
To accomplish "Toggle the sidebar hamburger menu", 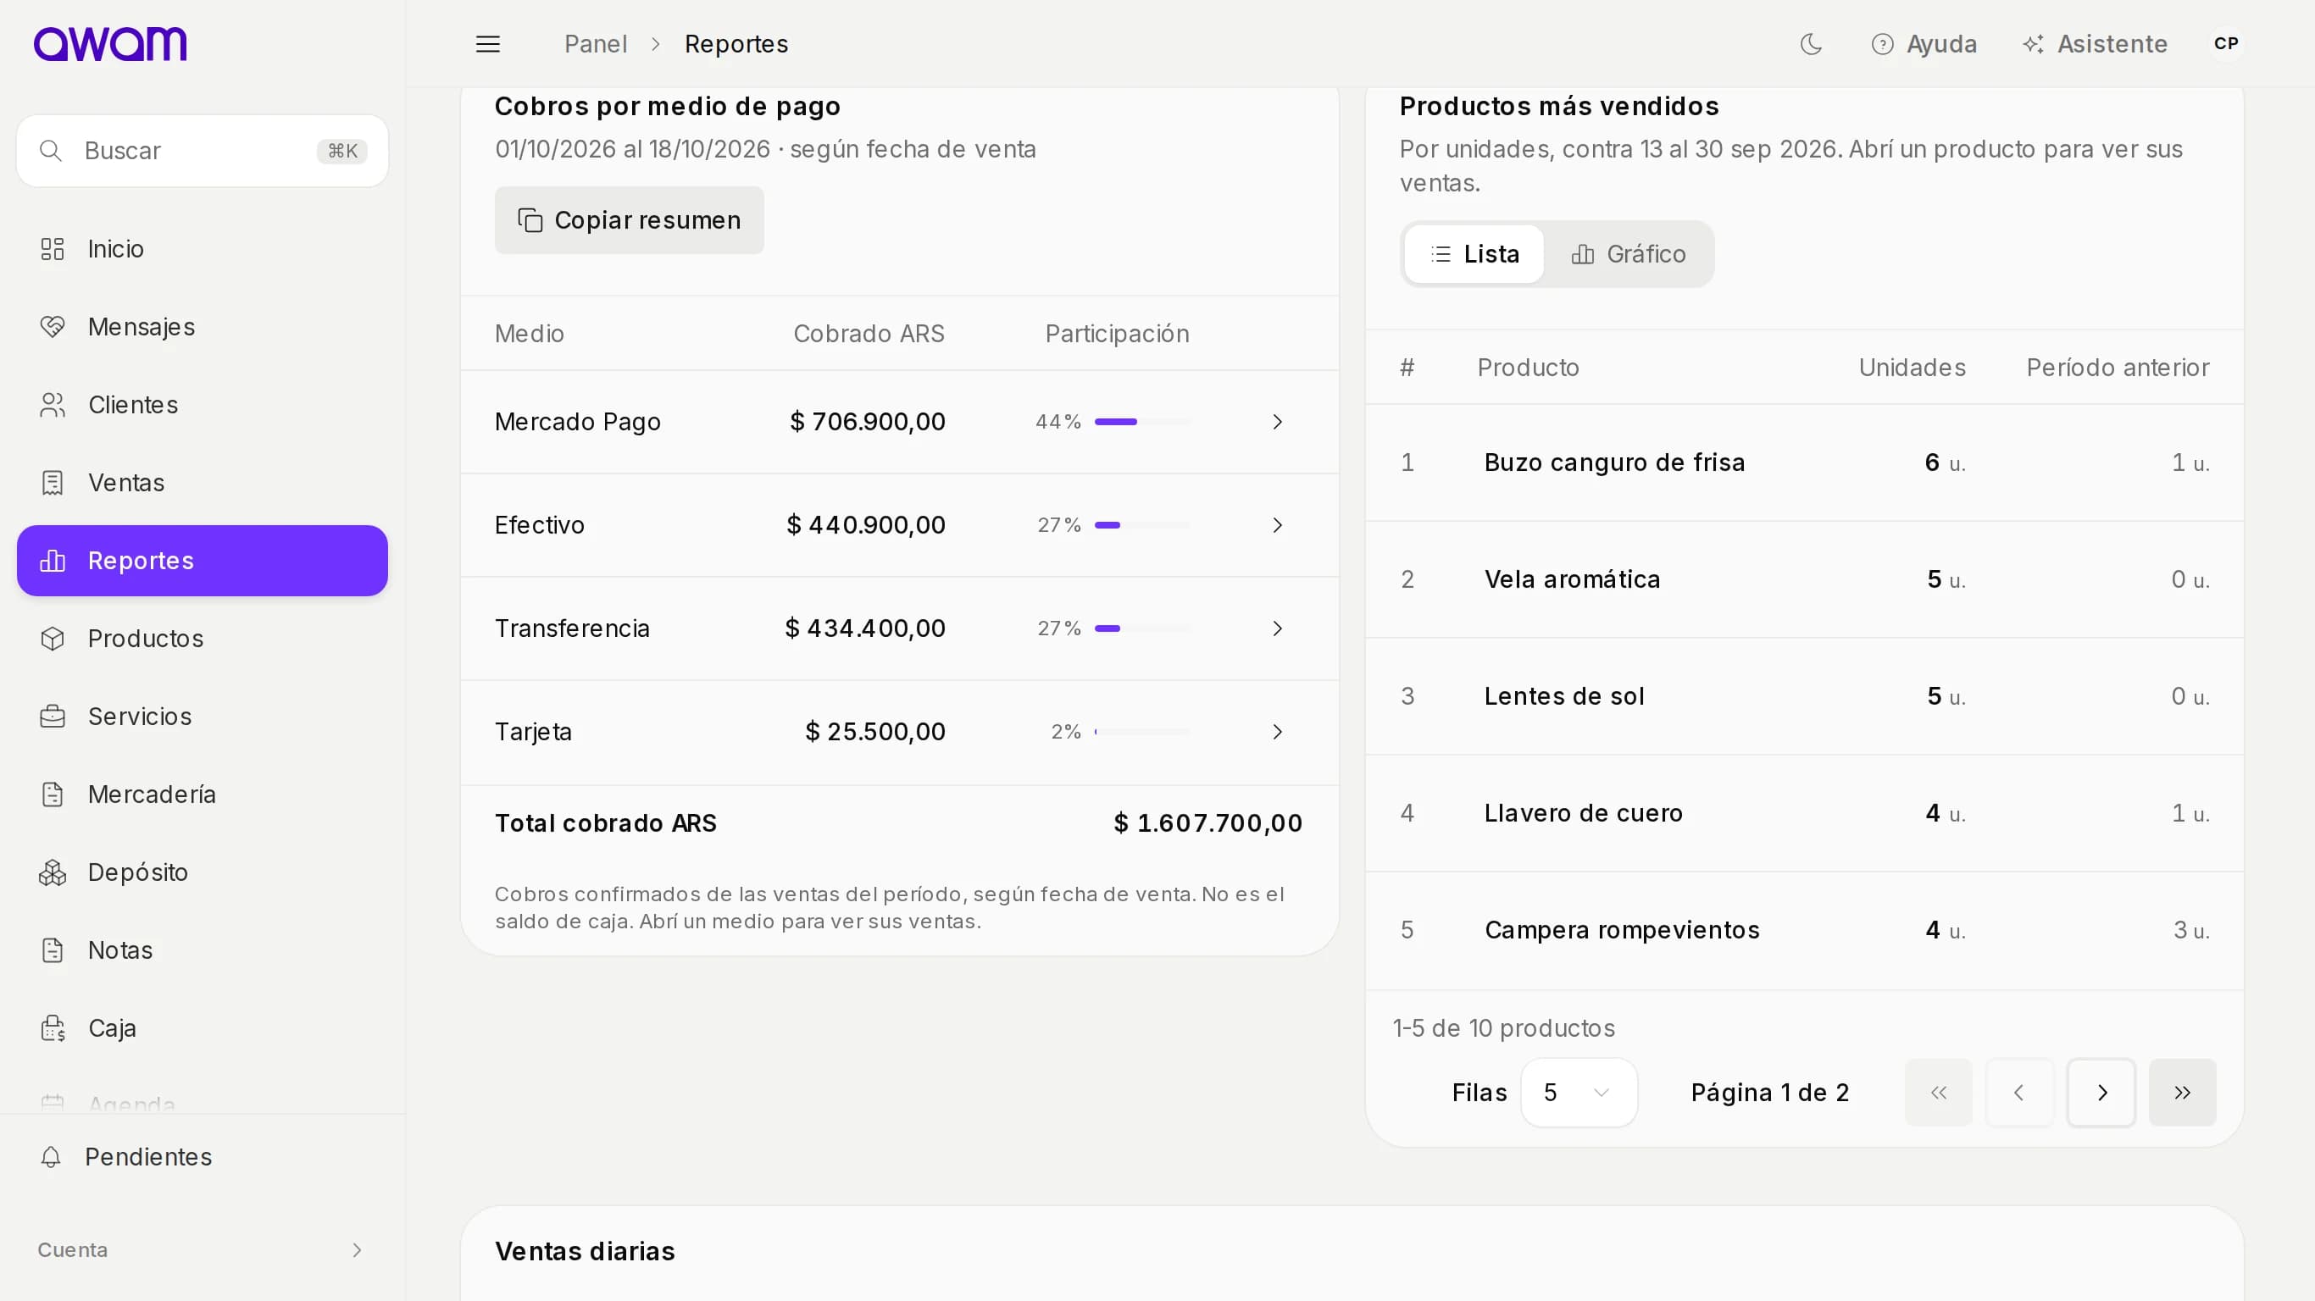I will 487,43.
